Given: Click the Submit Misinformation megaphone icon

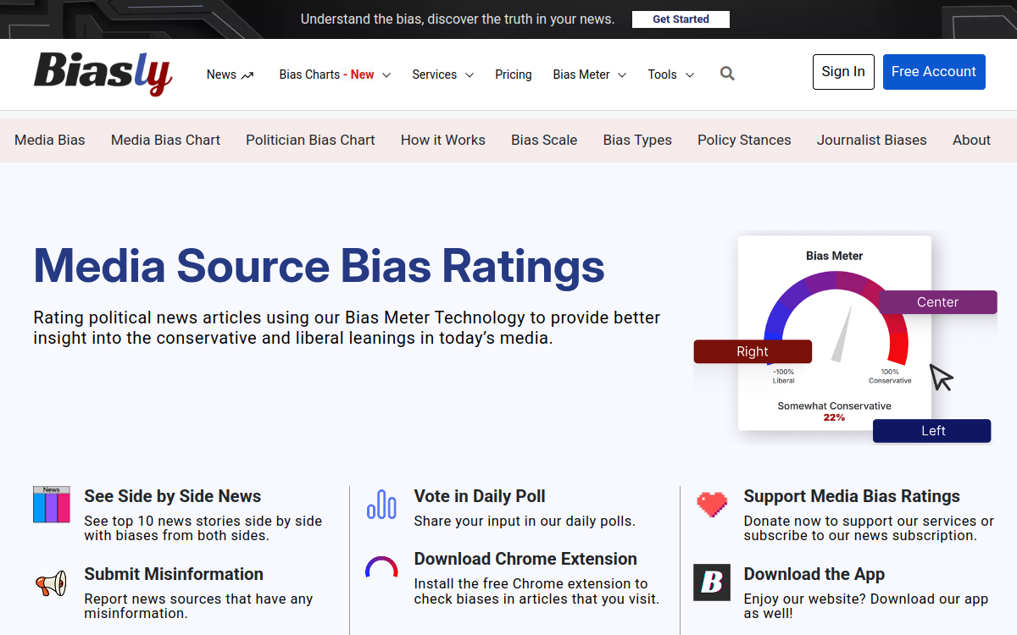Looking at the screenshot, I should [51, 583].
